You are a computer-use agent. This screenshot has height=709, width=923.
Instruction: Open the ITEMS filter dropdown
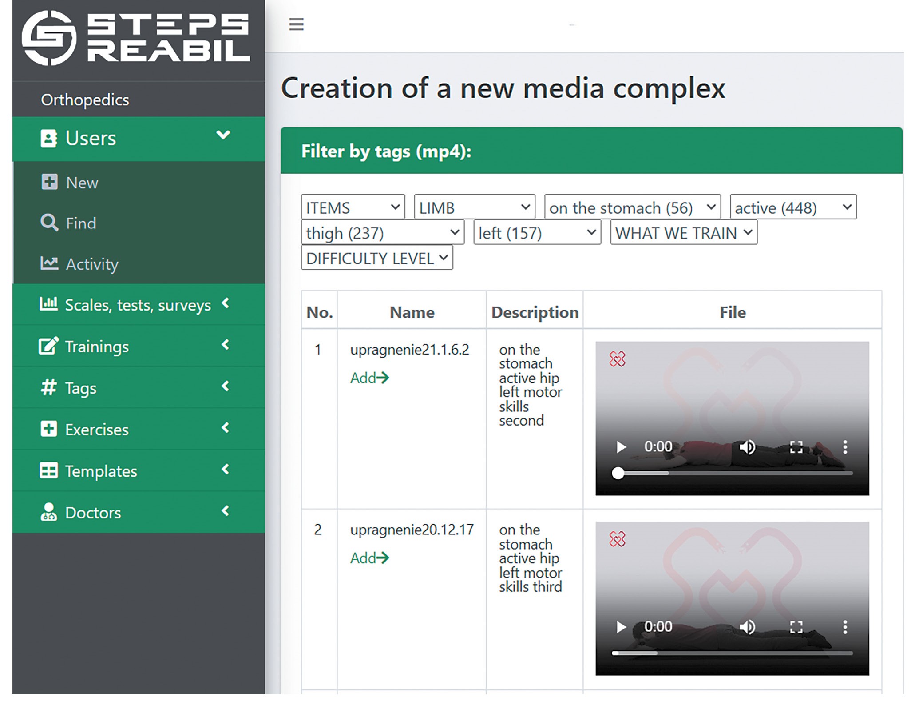353,207
